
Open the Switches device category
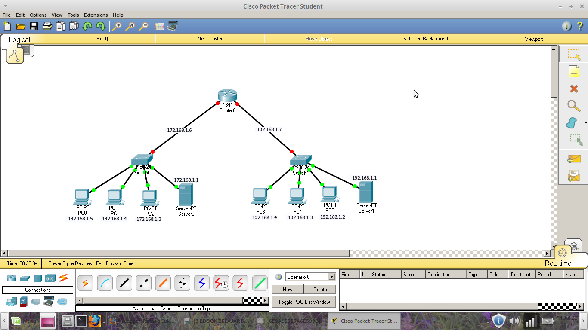point(24,278)
